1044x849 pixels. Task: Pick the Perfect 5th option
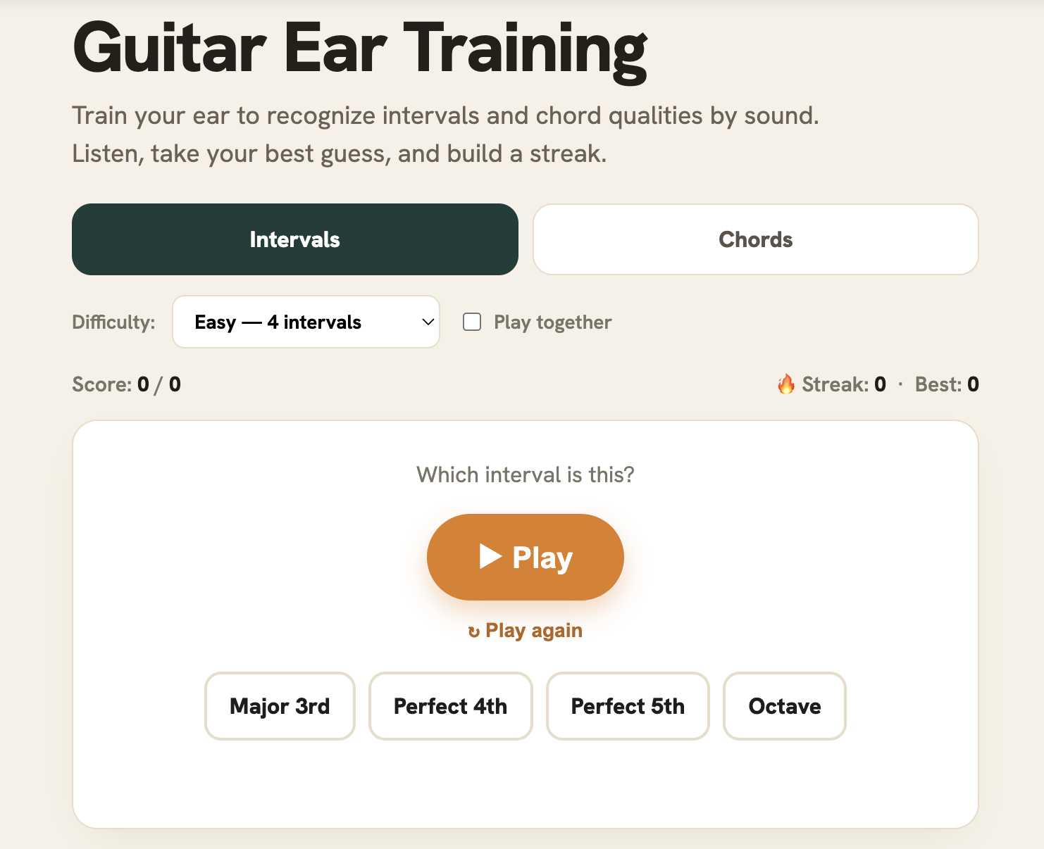click(628, 705)
